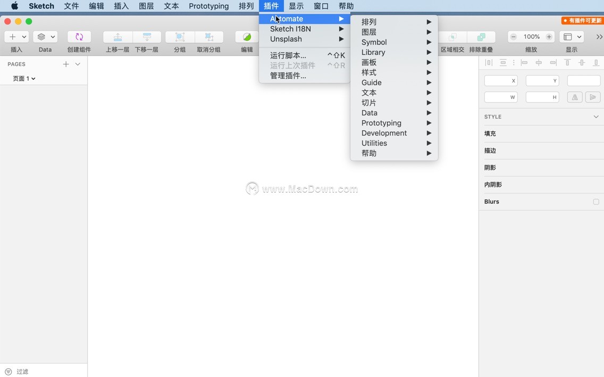Viewport: 604px width, 377px height.
Task: Open Symbol submenu in Automate
Action: (x=393, y=42)
